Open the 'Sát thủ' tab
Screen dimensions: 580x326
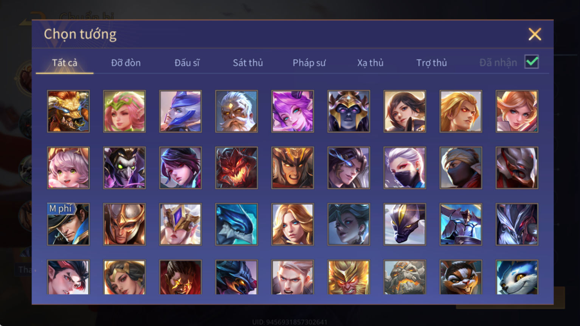(248, 63)
